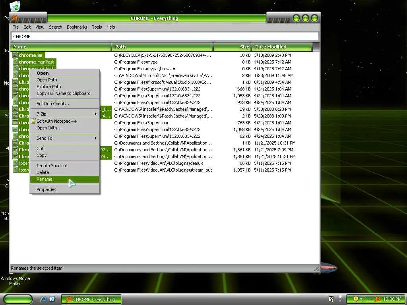Open the File menu
The height and width of the screenshot is (305, 407).
pyautogui.click(x=16, y=27)
